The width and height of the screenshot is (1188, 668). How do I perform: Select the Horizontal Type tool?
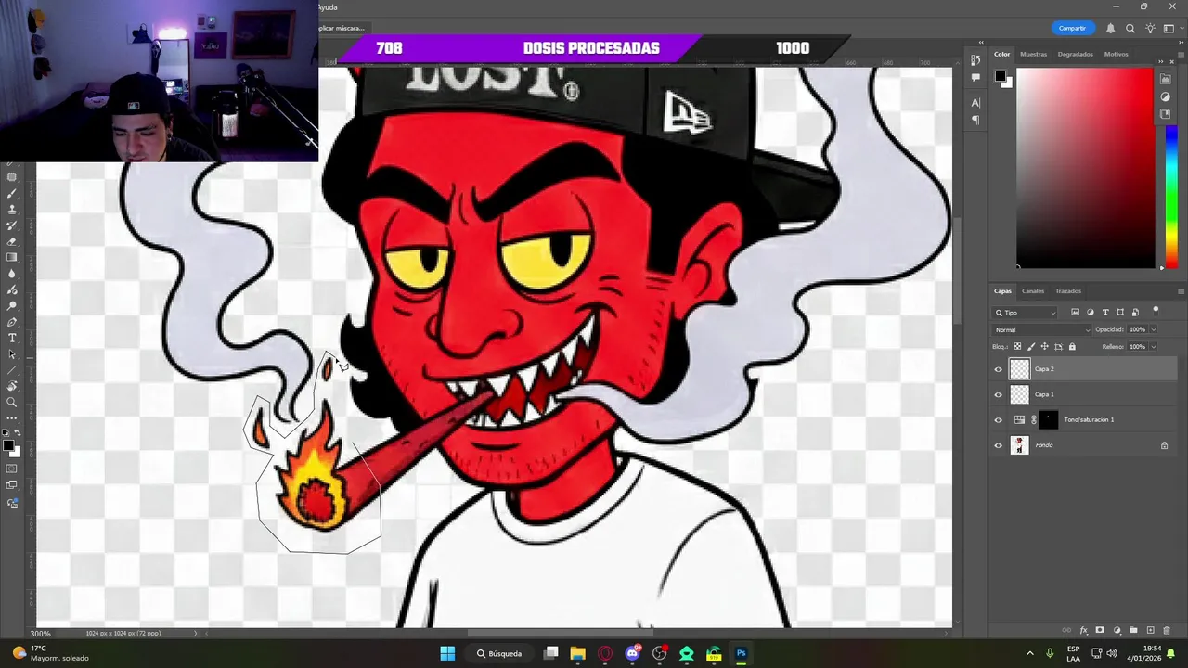click(x=12, y=338)
